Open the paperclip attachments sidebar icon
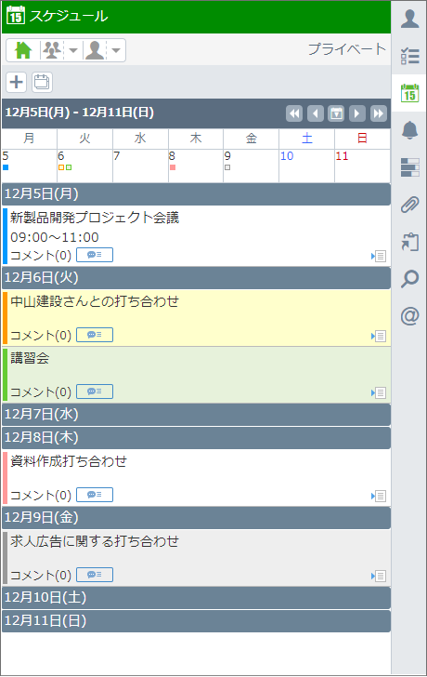427x677 pixels. click(409, 205)
